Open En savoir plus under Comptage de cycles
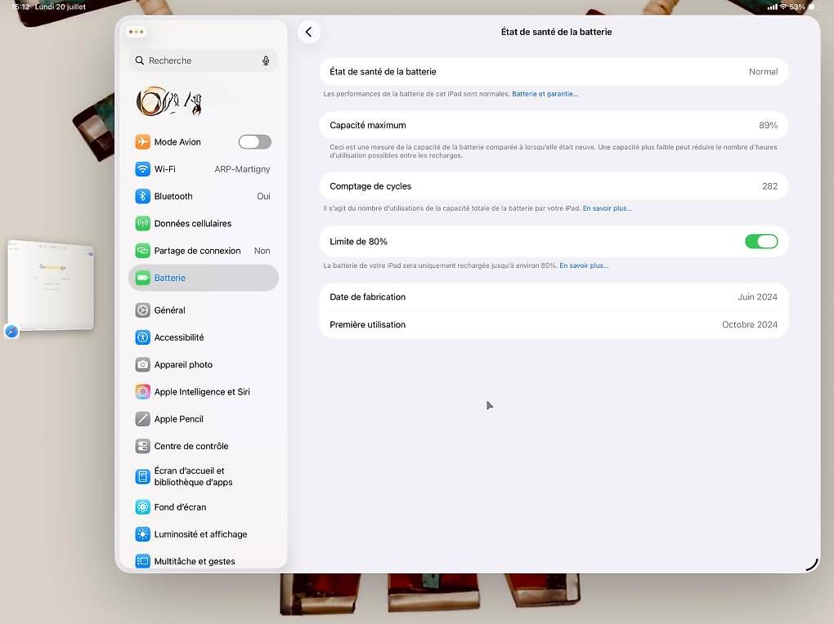The height and width of the screenshot is (624, 834). click(607, 208)
